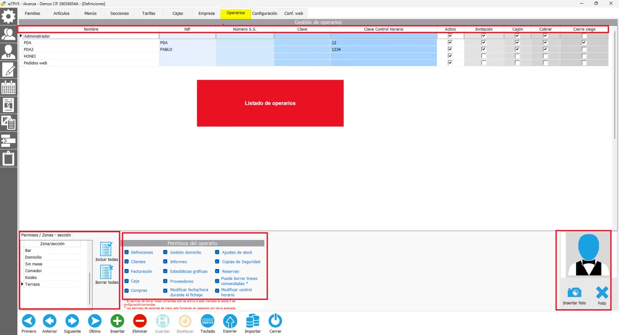Toggle the Definiciones permission checkbox

click(127, 252)
